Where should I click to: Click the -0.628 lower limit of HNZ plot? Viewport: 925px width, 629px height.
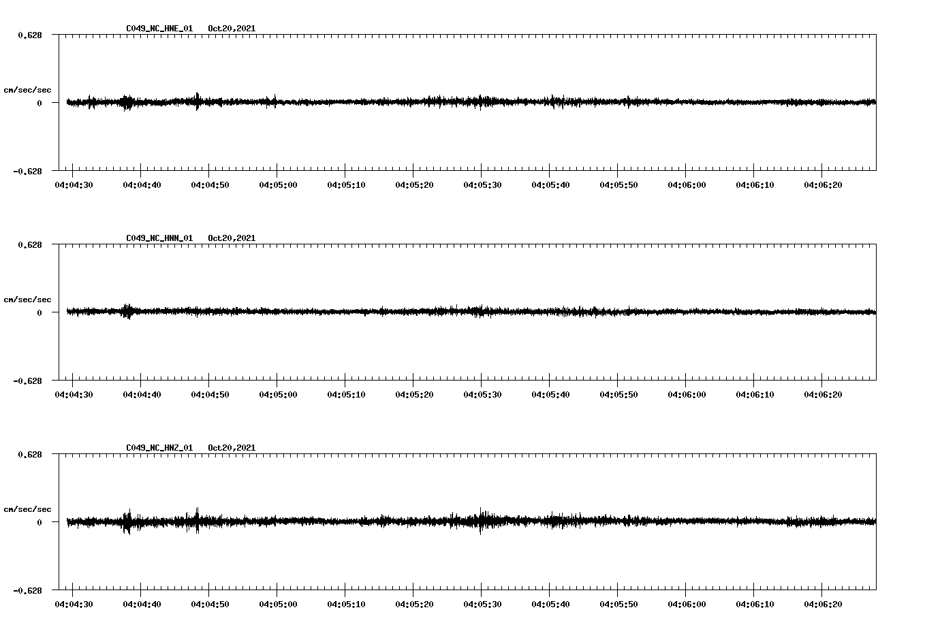(27, 590)
